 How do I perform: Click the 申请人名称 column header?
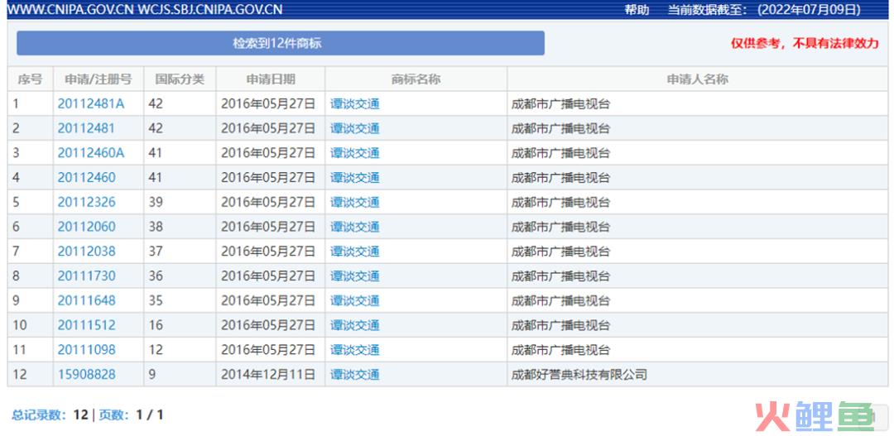pos(697,79)
